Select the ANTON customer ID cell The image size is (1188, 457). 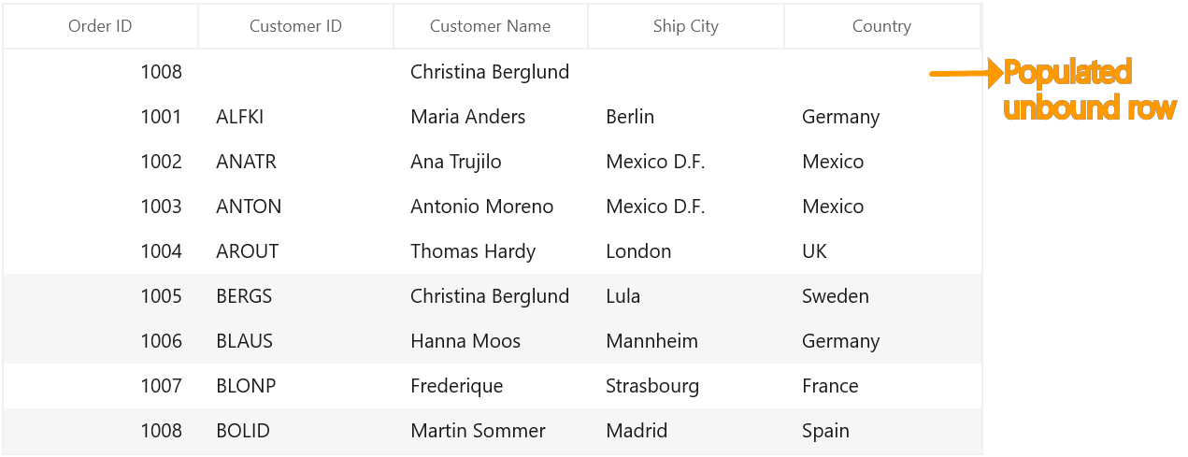coord(295,207)
